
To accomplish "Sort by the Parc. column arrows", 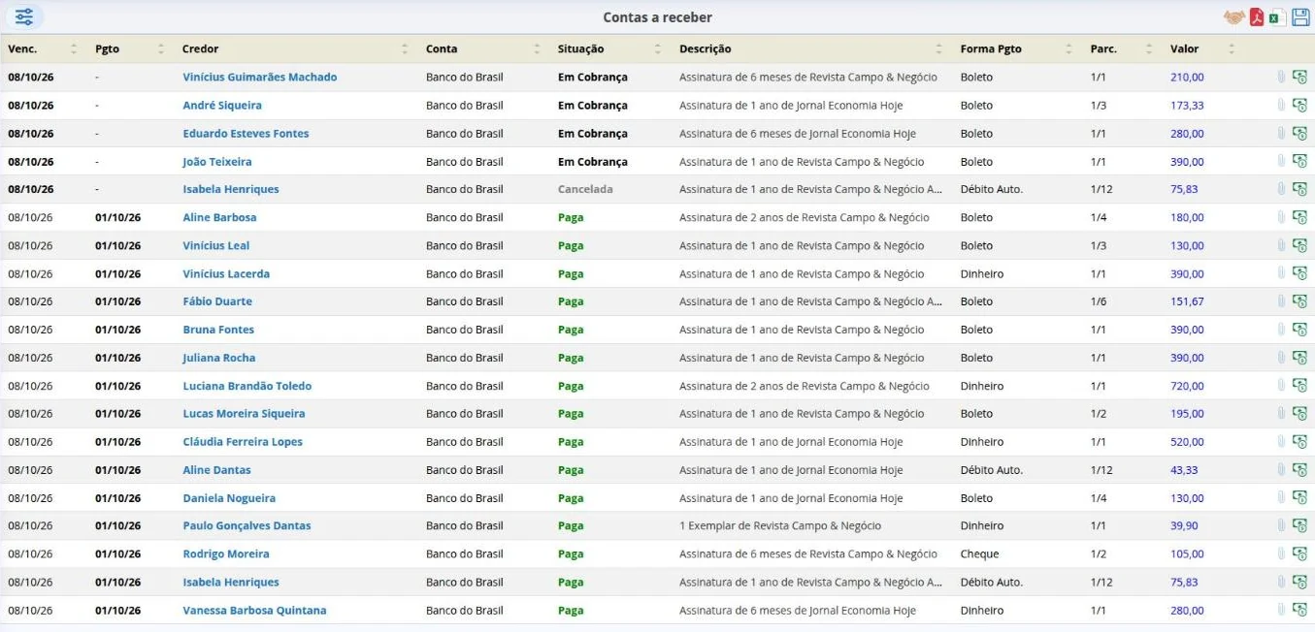I will tap(1148, 48).
